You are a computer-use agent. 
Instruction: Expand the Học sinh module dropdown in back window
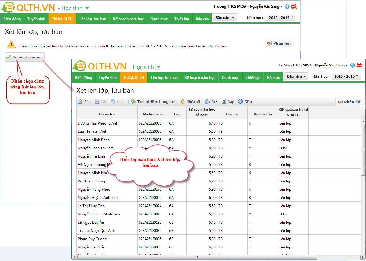[x=87, y=8]
